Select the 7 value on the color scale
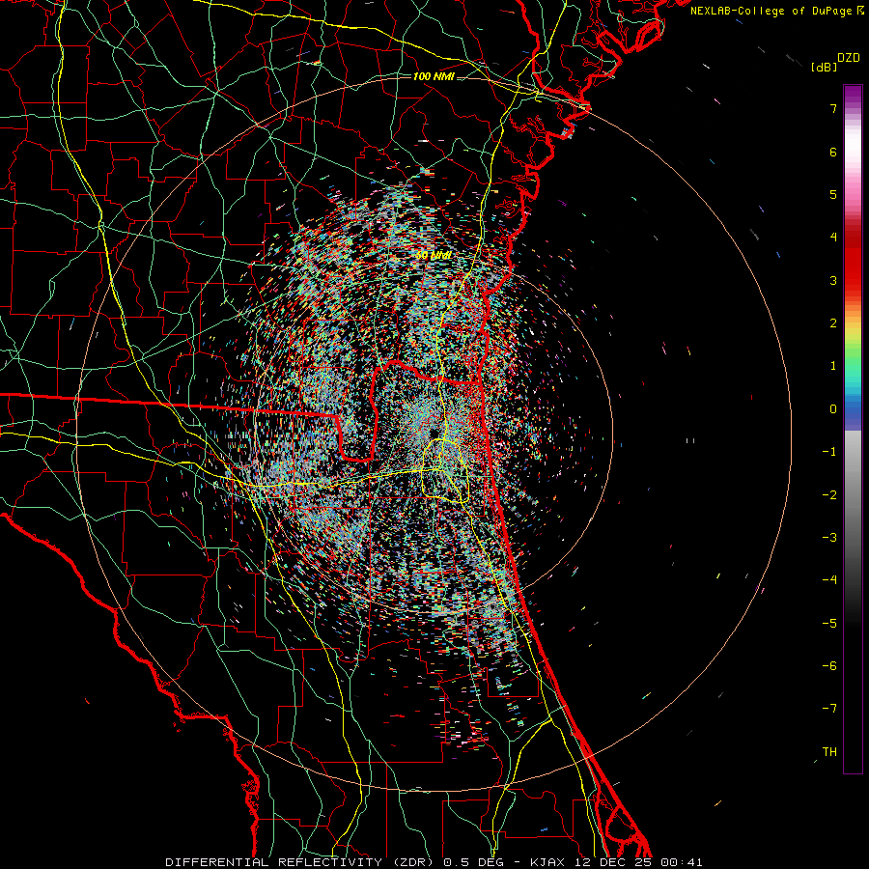 833,108
